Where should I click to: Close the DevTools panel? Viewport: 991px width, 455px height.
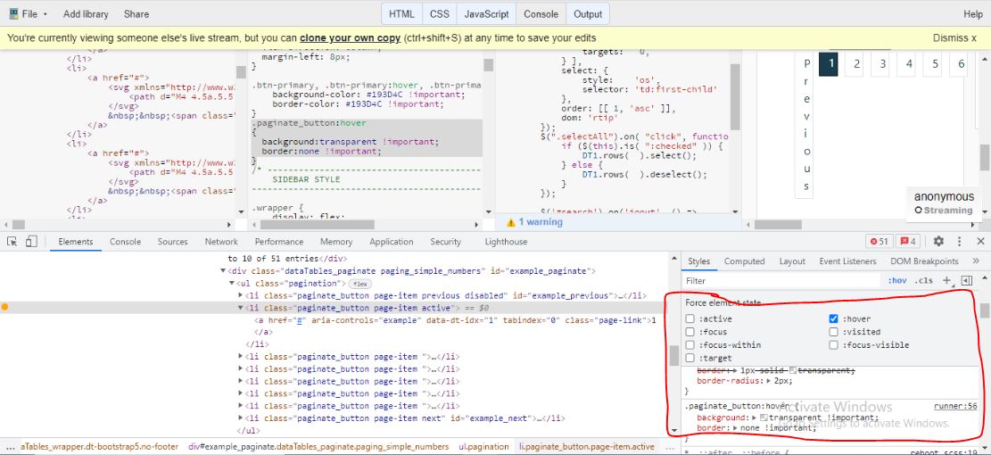(x=981, y=242)
